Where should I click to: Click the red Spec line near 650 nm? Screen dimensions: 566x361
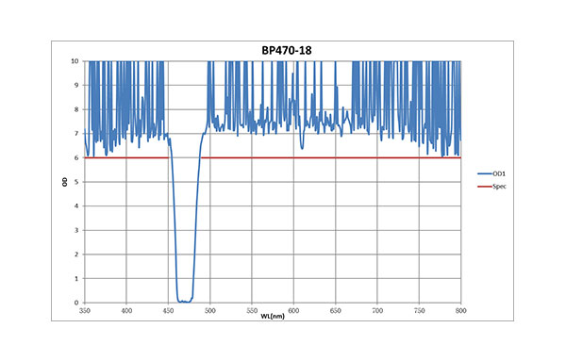pos(335,157)
